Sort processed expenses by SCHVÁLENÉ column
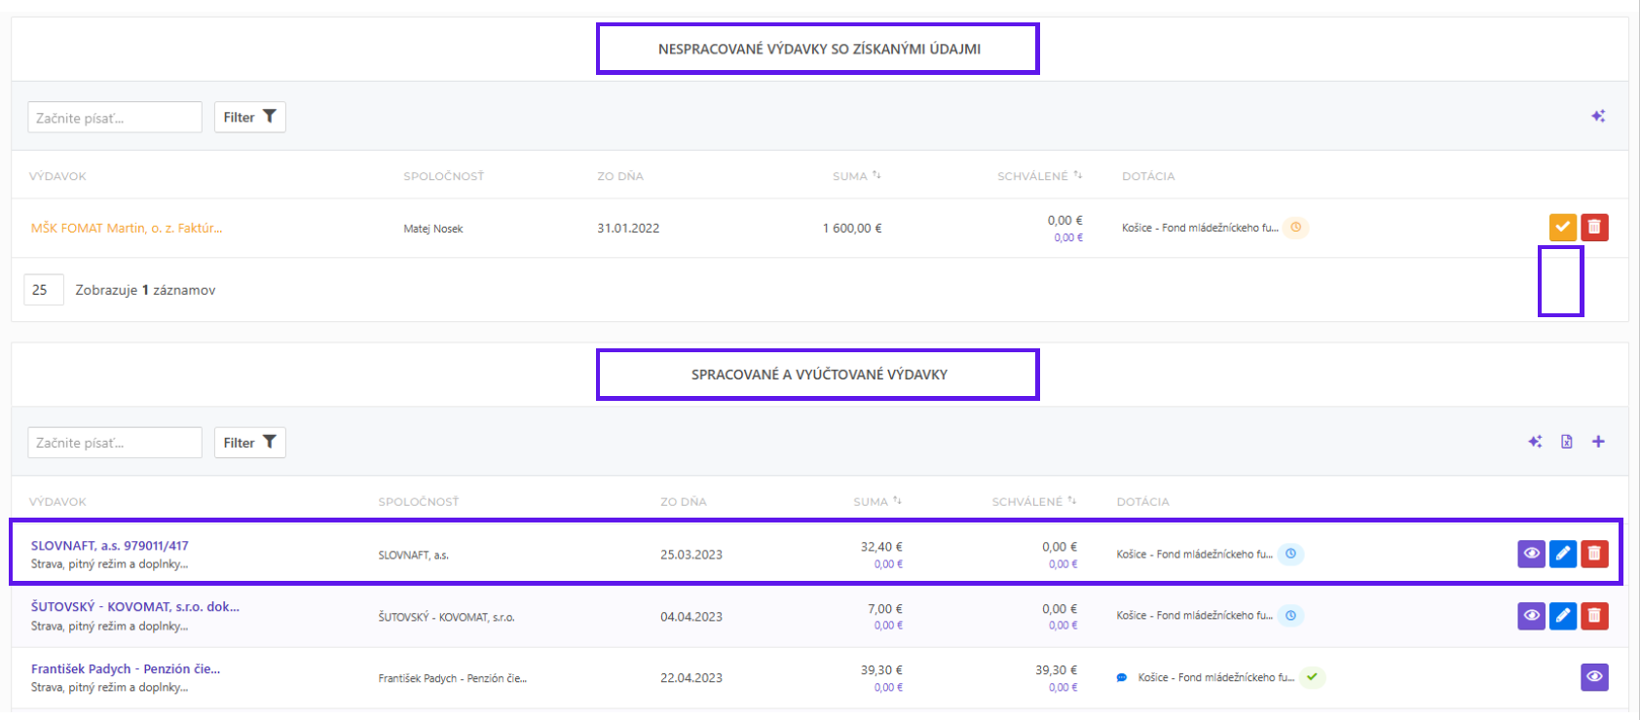Screen dimensions: 1640x720 [1033, 502]
